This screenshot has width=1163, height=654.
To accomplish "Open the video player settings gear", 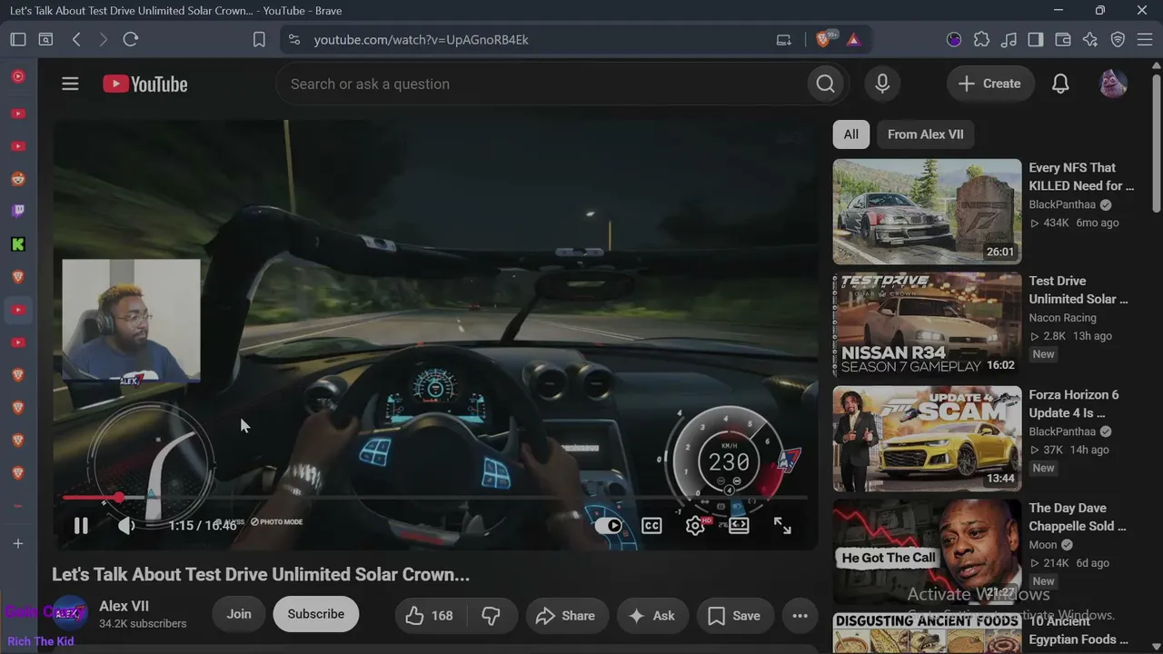I will pos(695,525).
